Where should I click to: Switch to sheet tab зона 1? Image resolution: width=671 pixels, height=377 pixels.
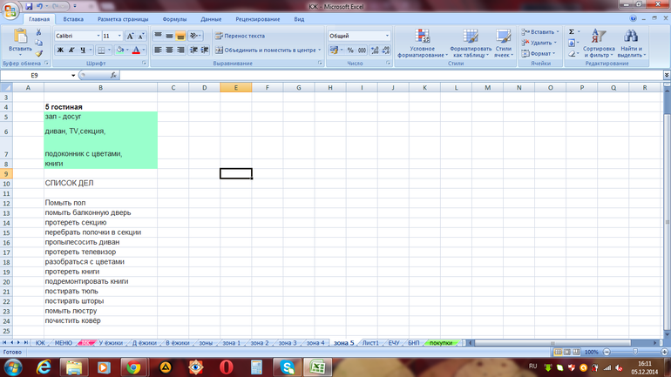(x=232, y=343)
